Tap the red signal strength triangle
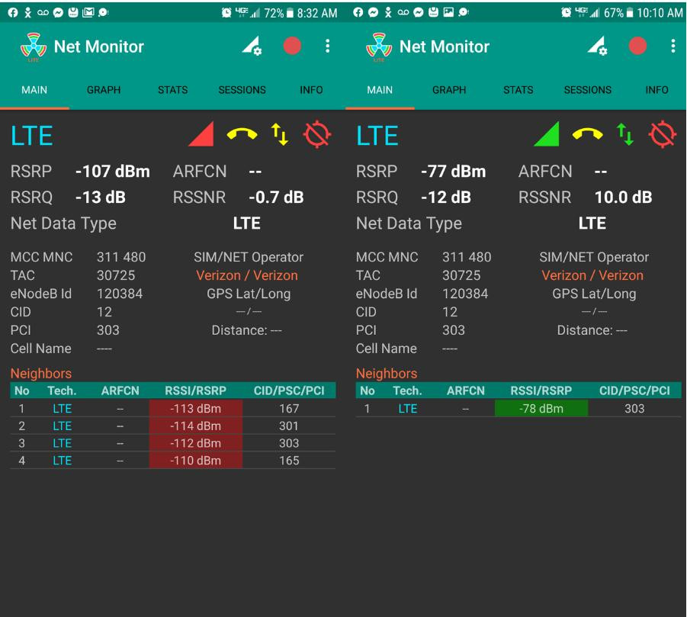687x617 pixels. tap(201, 133)
